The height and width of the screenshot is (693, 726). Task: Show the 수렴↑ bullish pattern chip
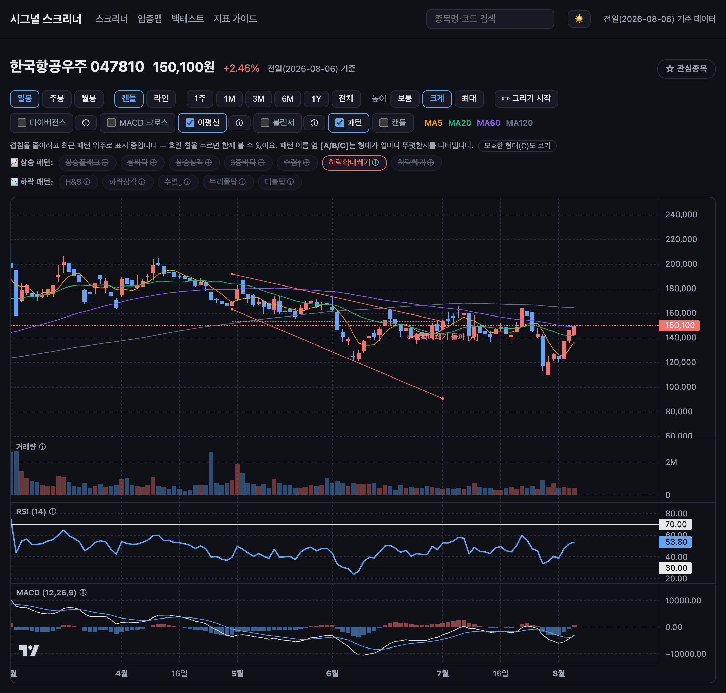click(297, 162)
